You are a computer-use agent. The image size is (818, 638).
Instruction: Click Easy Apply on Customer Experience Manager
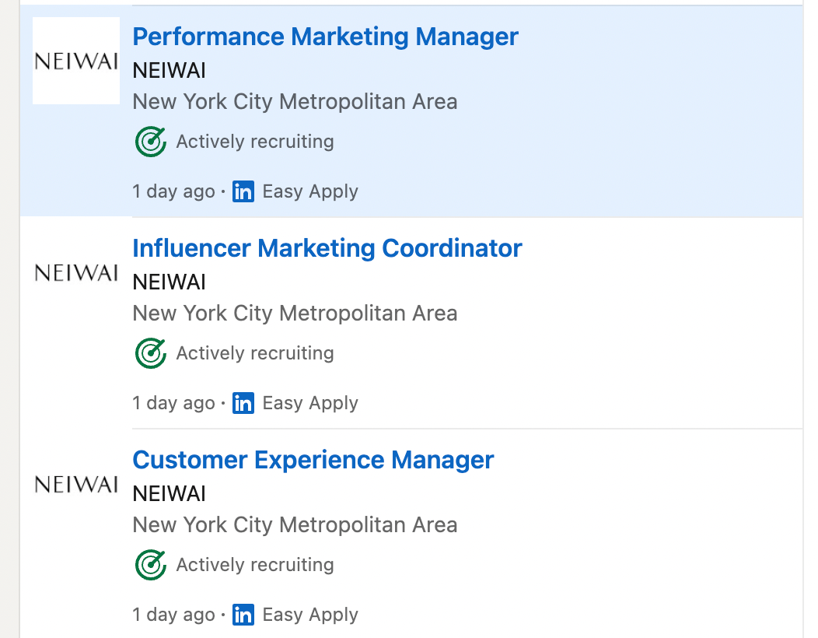pos(310,615)
